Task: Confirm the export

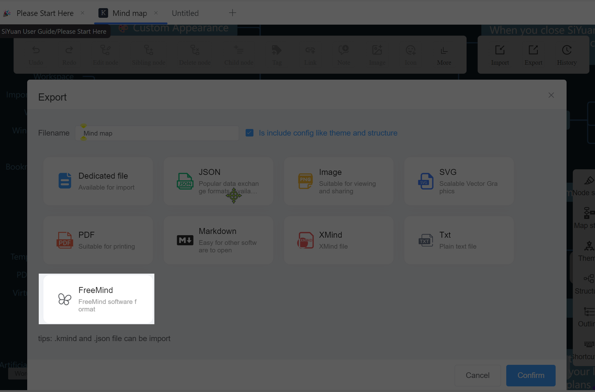Action: click(531, 375)
